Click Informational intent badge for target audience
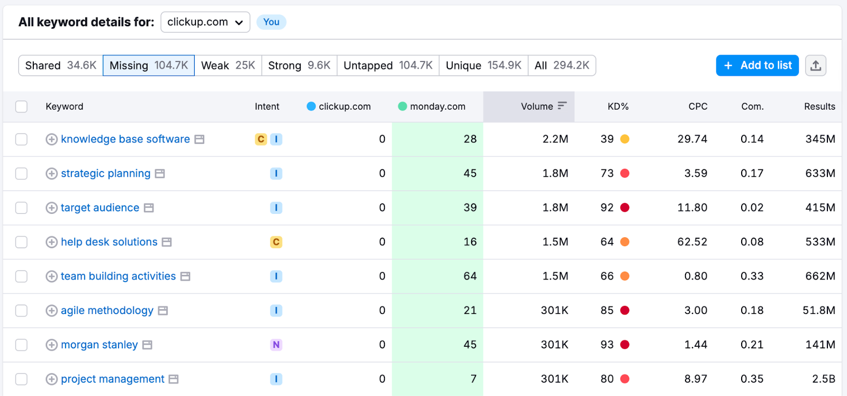This screenshot has height=396, width=847. click(x=276, y=208)
